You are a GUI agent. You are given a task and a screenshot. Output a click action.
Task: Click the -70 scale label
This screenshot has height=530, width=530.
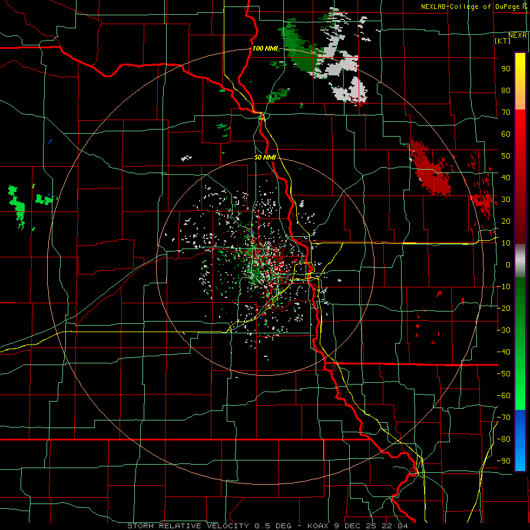[503, 418]
